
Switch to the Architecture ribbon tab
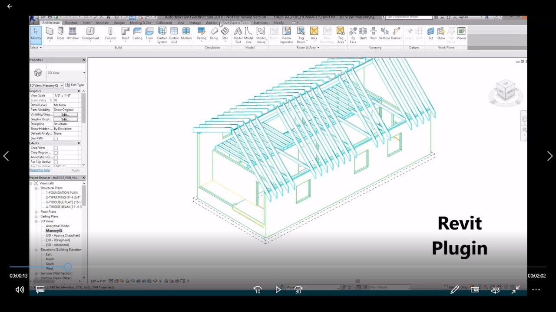(51, 23)
